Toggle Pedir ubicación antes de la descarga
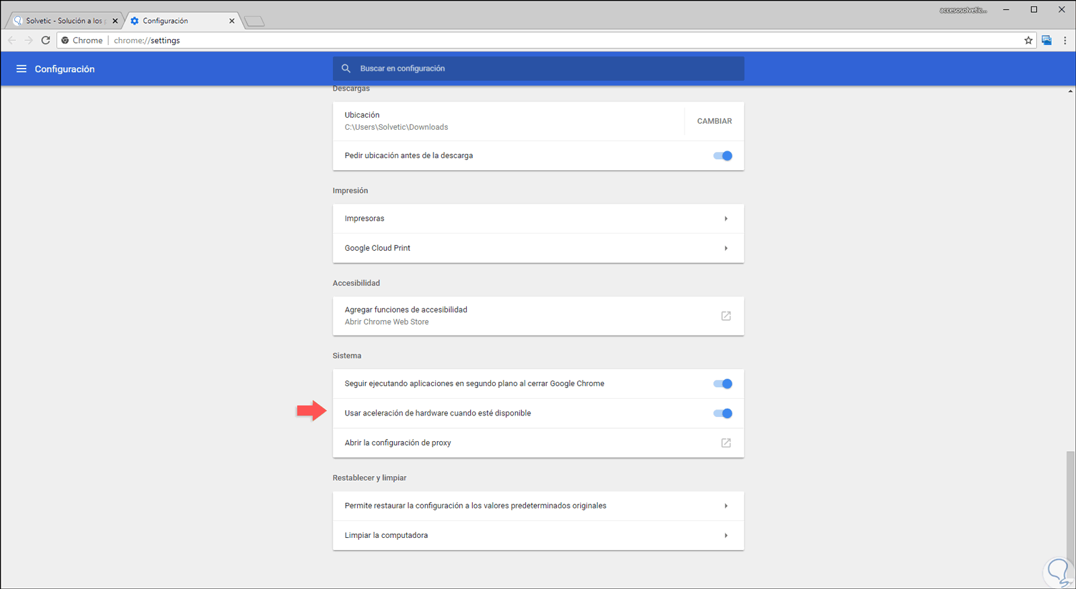 (x=722, y=156)
